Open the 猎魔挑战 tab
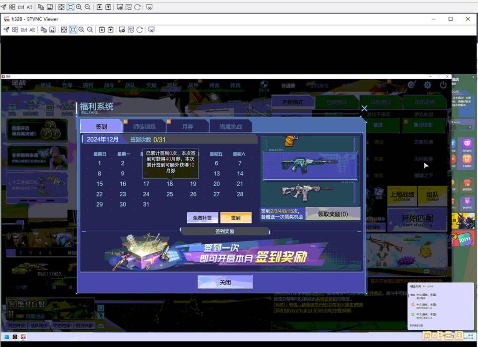Image resolution: width=478 pixels, height=347 pixels. pyautogui.click(x=231, y=126)
